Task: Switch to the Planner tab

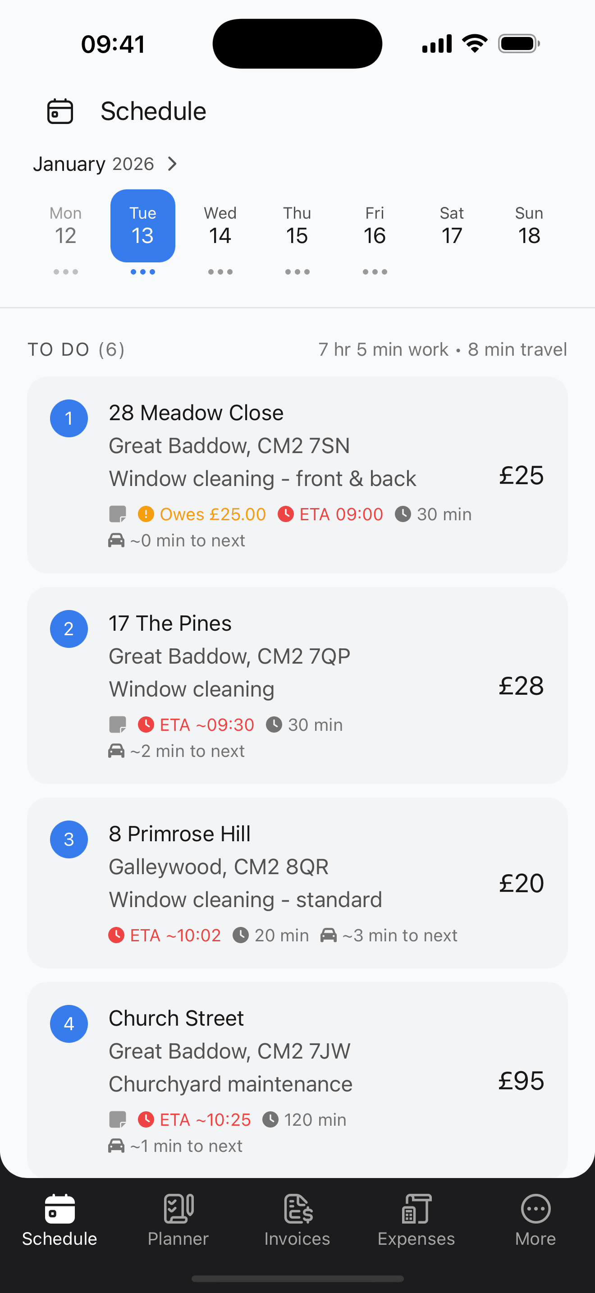Action: pyautogui.click(x=178, y=1218)
